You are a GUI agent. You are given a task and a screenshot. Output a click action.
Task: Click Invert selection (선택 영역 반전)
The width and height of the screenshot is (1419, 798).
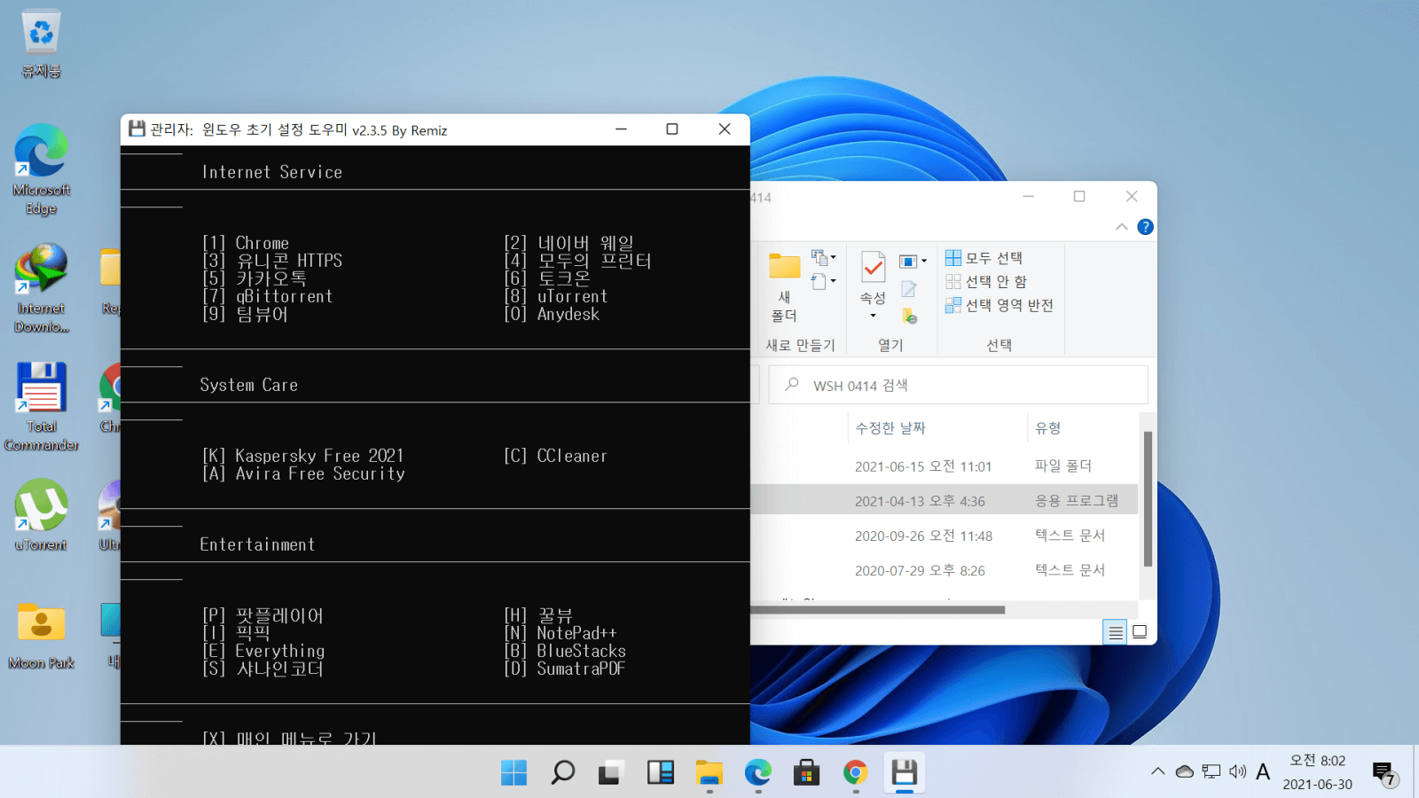point(1000,305)
